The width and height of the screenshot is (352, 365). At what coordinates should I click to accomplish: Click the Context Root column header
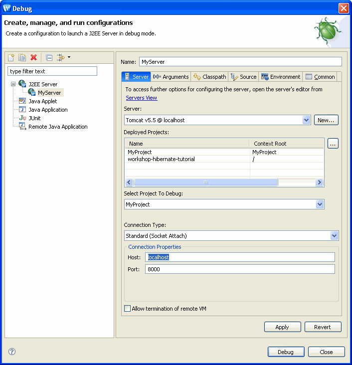(x=287, y=144)
